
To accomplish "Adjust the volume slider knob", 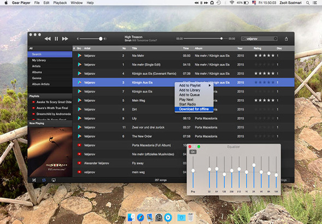I will [x=100, y=39].
